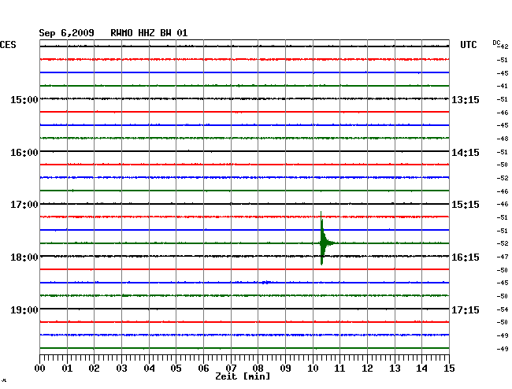Click minute label 10 on the axis
This screenshot has width=512, height=389.
coord(313,369)
